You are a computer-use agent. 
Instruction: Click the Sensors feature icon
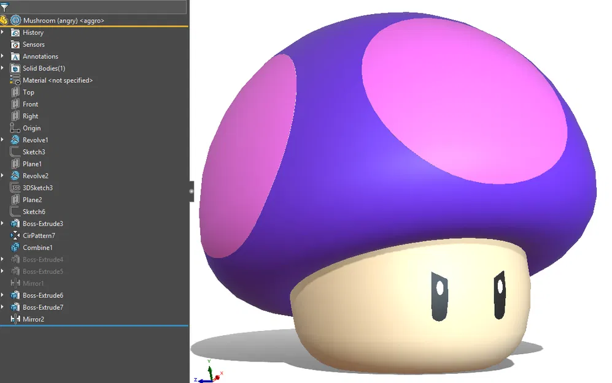pyautogui.click(x=17, y=44)
